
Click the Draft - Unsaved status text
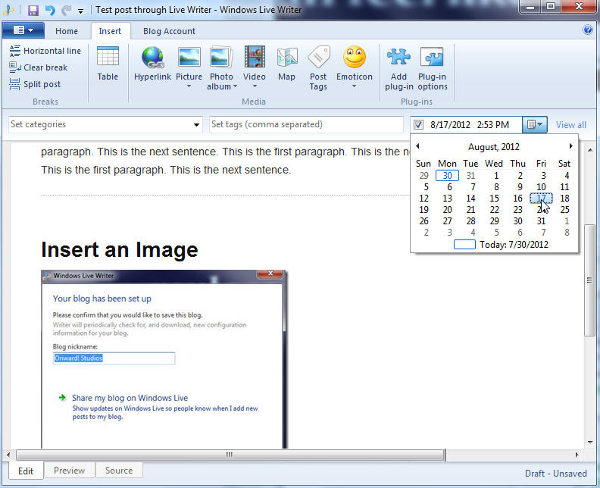pyautogui.click(x=555, y=474)
